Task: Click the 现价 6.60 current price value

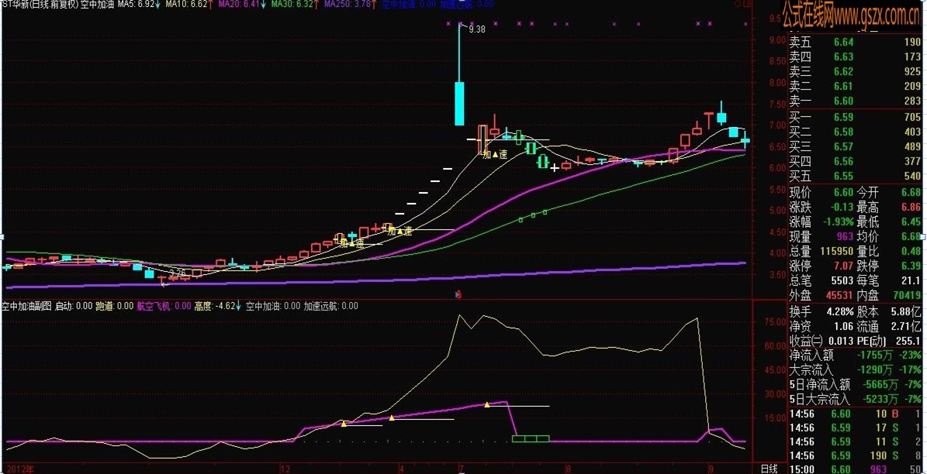Action: (x=844, y=192)
